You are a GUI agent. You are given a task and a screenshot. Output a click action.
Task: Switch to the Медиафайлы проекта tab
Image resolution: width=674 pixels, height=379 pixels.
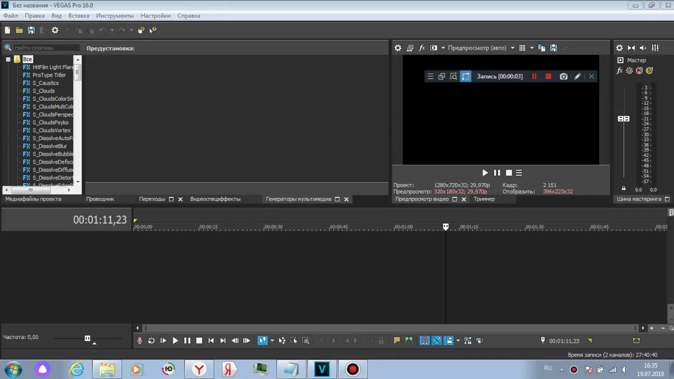(33, 199)
